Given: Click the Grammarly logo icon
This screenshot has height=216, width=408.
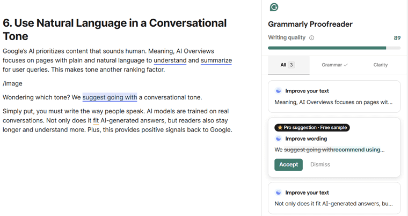Looking at the screenshot, I should 274,7.
